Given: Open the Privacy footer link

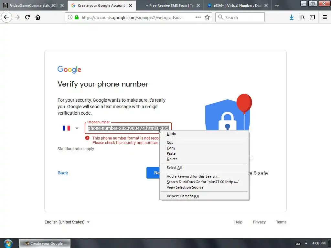Looking at the screenshot, I should 259,222.
